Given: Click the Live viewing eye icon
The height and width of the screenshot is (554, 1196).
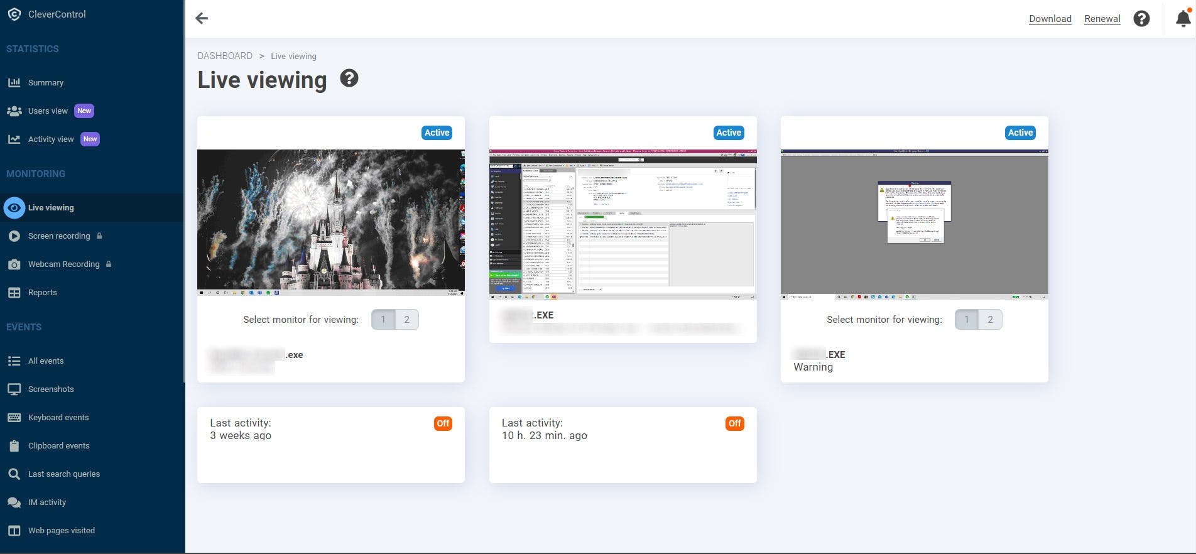Looking at the screenshot, I should (x=14, y=207).
